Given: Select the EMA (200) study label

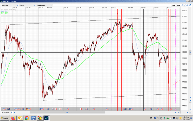Looking at the screenshot, I should point(5,13).
